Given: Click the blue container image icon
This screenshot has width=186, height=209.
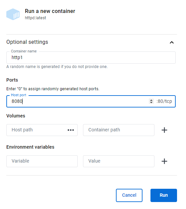Looking at the screenshot, I should point(13,14).
